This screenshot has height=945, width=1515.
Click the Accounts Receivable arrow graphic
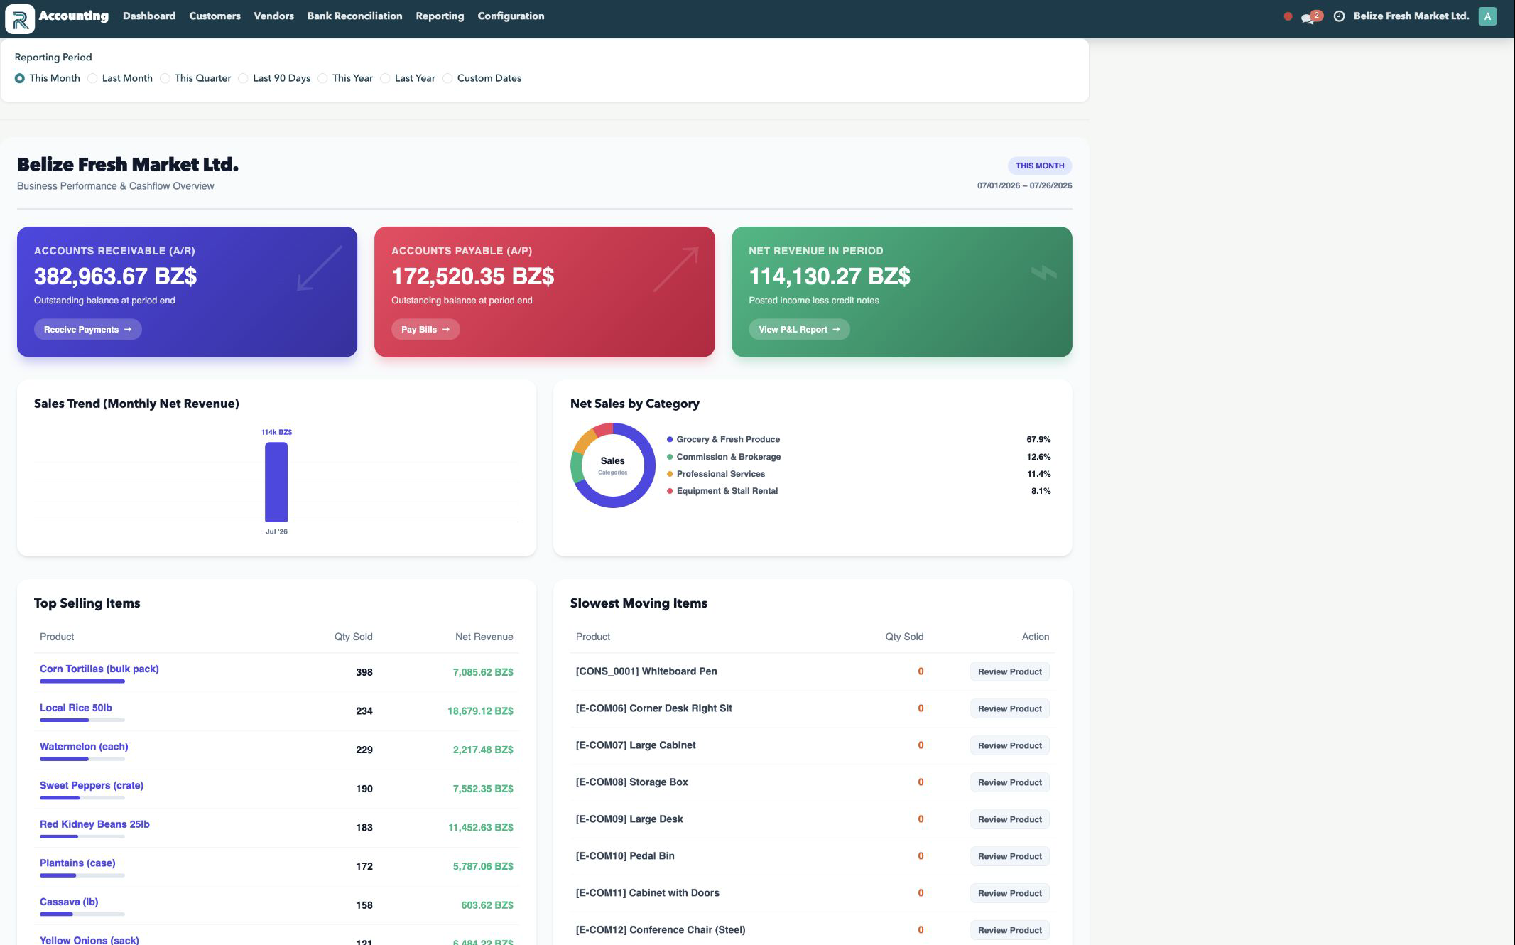tap(320, 268)
